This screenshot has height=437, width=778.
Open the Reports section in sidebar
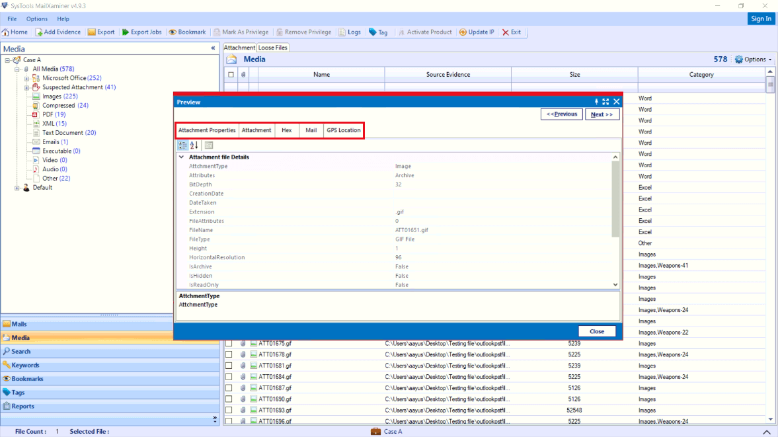pyautogui.click(x=110, y=406)
